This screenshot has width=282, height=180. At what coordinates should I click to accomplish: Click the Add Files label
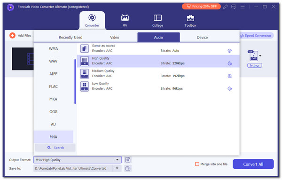click(x=24, y=36)
